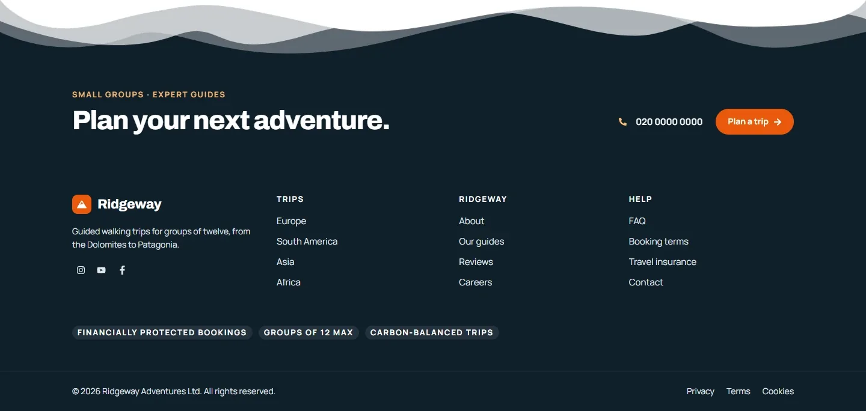Click the phone icon beside the number
866x411 pixels.
(x=622, y=122)
